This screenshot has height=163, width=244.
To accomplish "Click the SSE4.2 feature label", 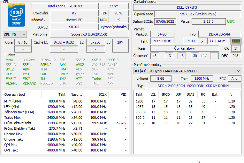I will click(x=46, y=65).
